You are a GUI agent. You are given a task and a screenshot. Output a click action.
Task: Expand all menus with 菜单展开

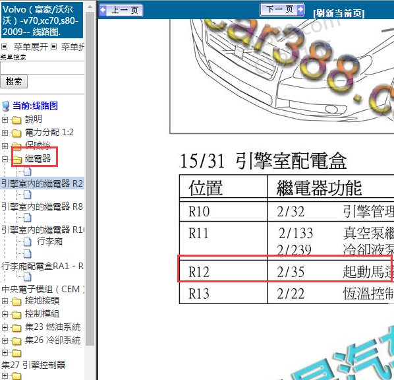click(x=31, y=47)
